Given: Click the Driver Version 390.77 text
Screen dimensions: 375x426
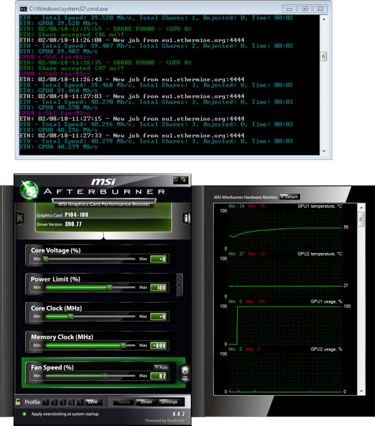Looking at the screenshot, I should (x=59, y=224).
